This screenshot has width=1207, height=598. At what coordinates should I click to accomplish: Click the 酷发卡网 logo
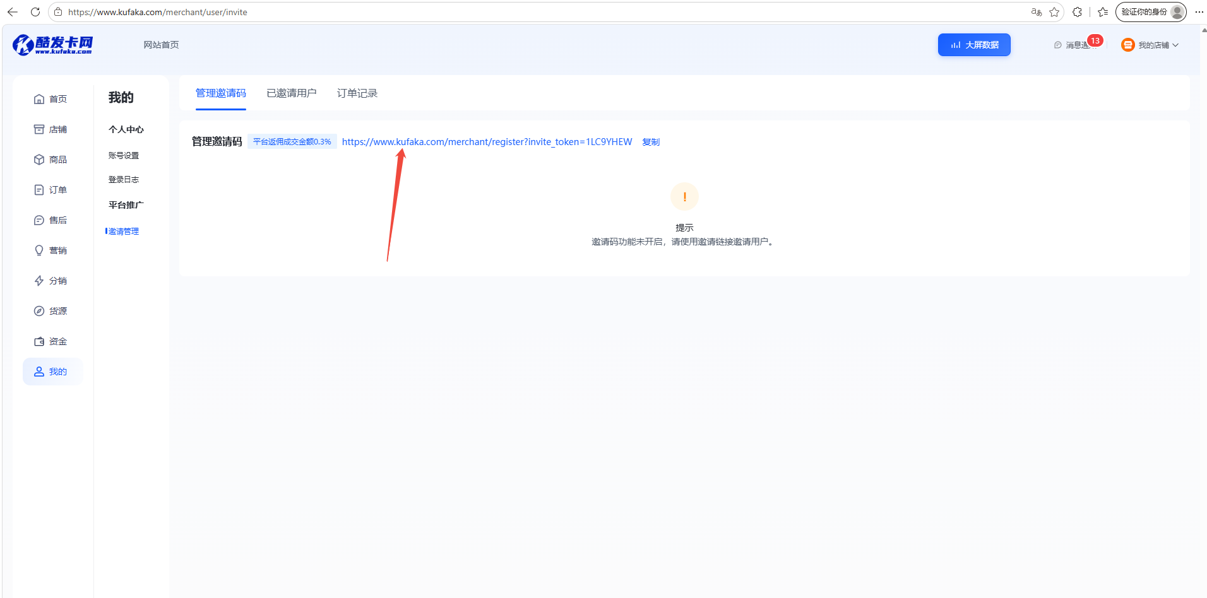[x=53, y=45]
